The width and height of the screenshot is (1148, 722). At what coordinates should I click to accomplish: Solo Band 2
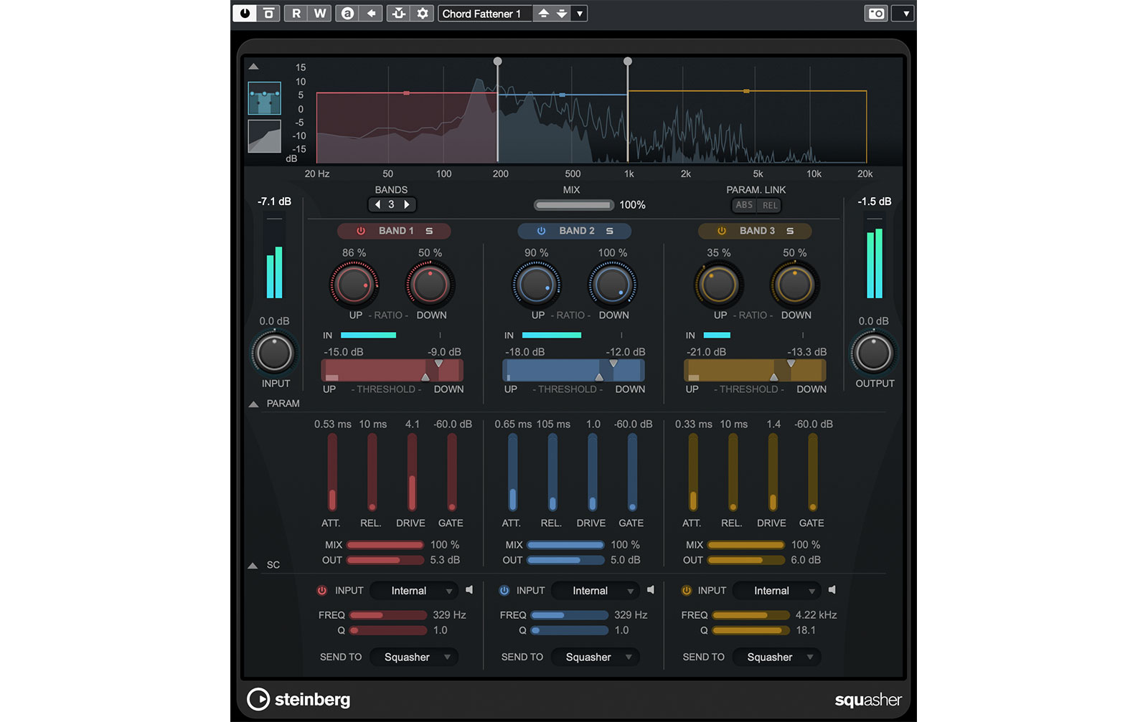pyautogui.click(x=609, y=231)
